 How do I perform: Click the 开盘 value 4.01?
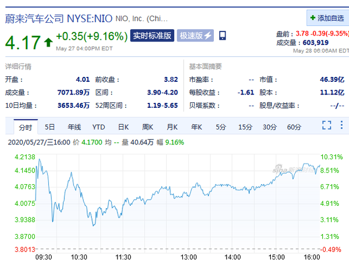(x=83, y=79)
